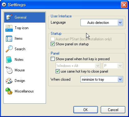Click the User Interface group heading
129x117 pixels.
61,16
